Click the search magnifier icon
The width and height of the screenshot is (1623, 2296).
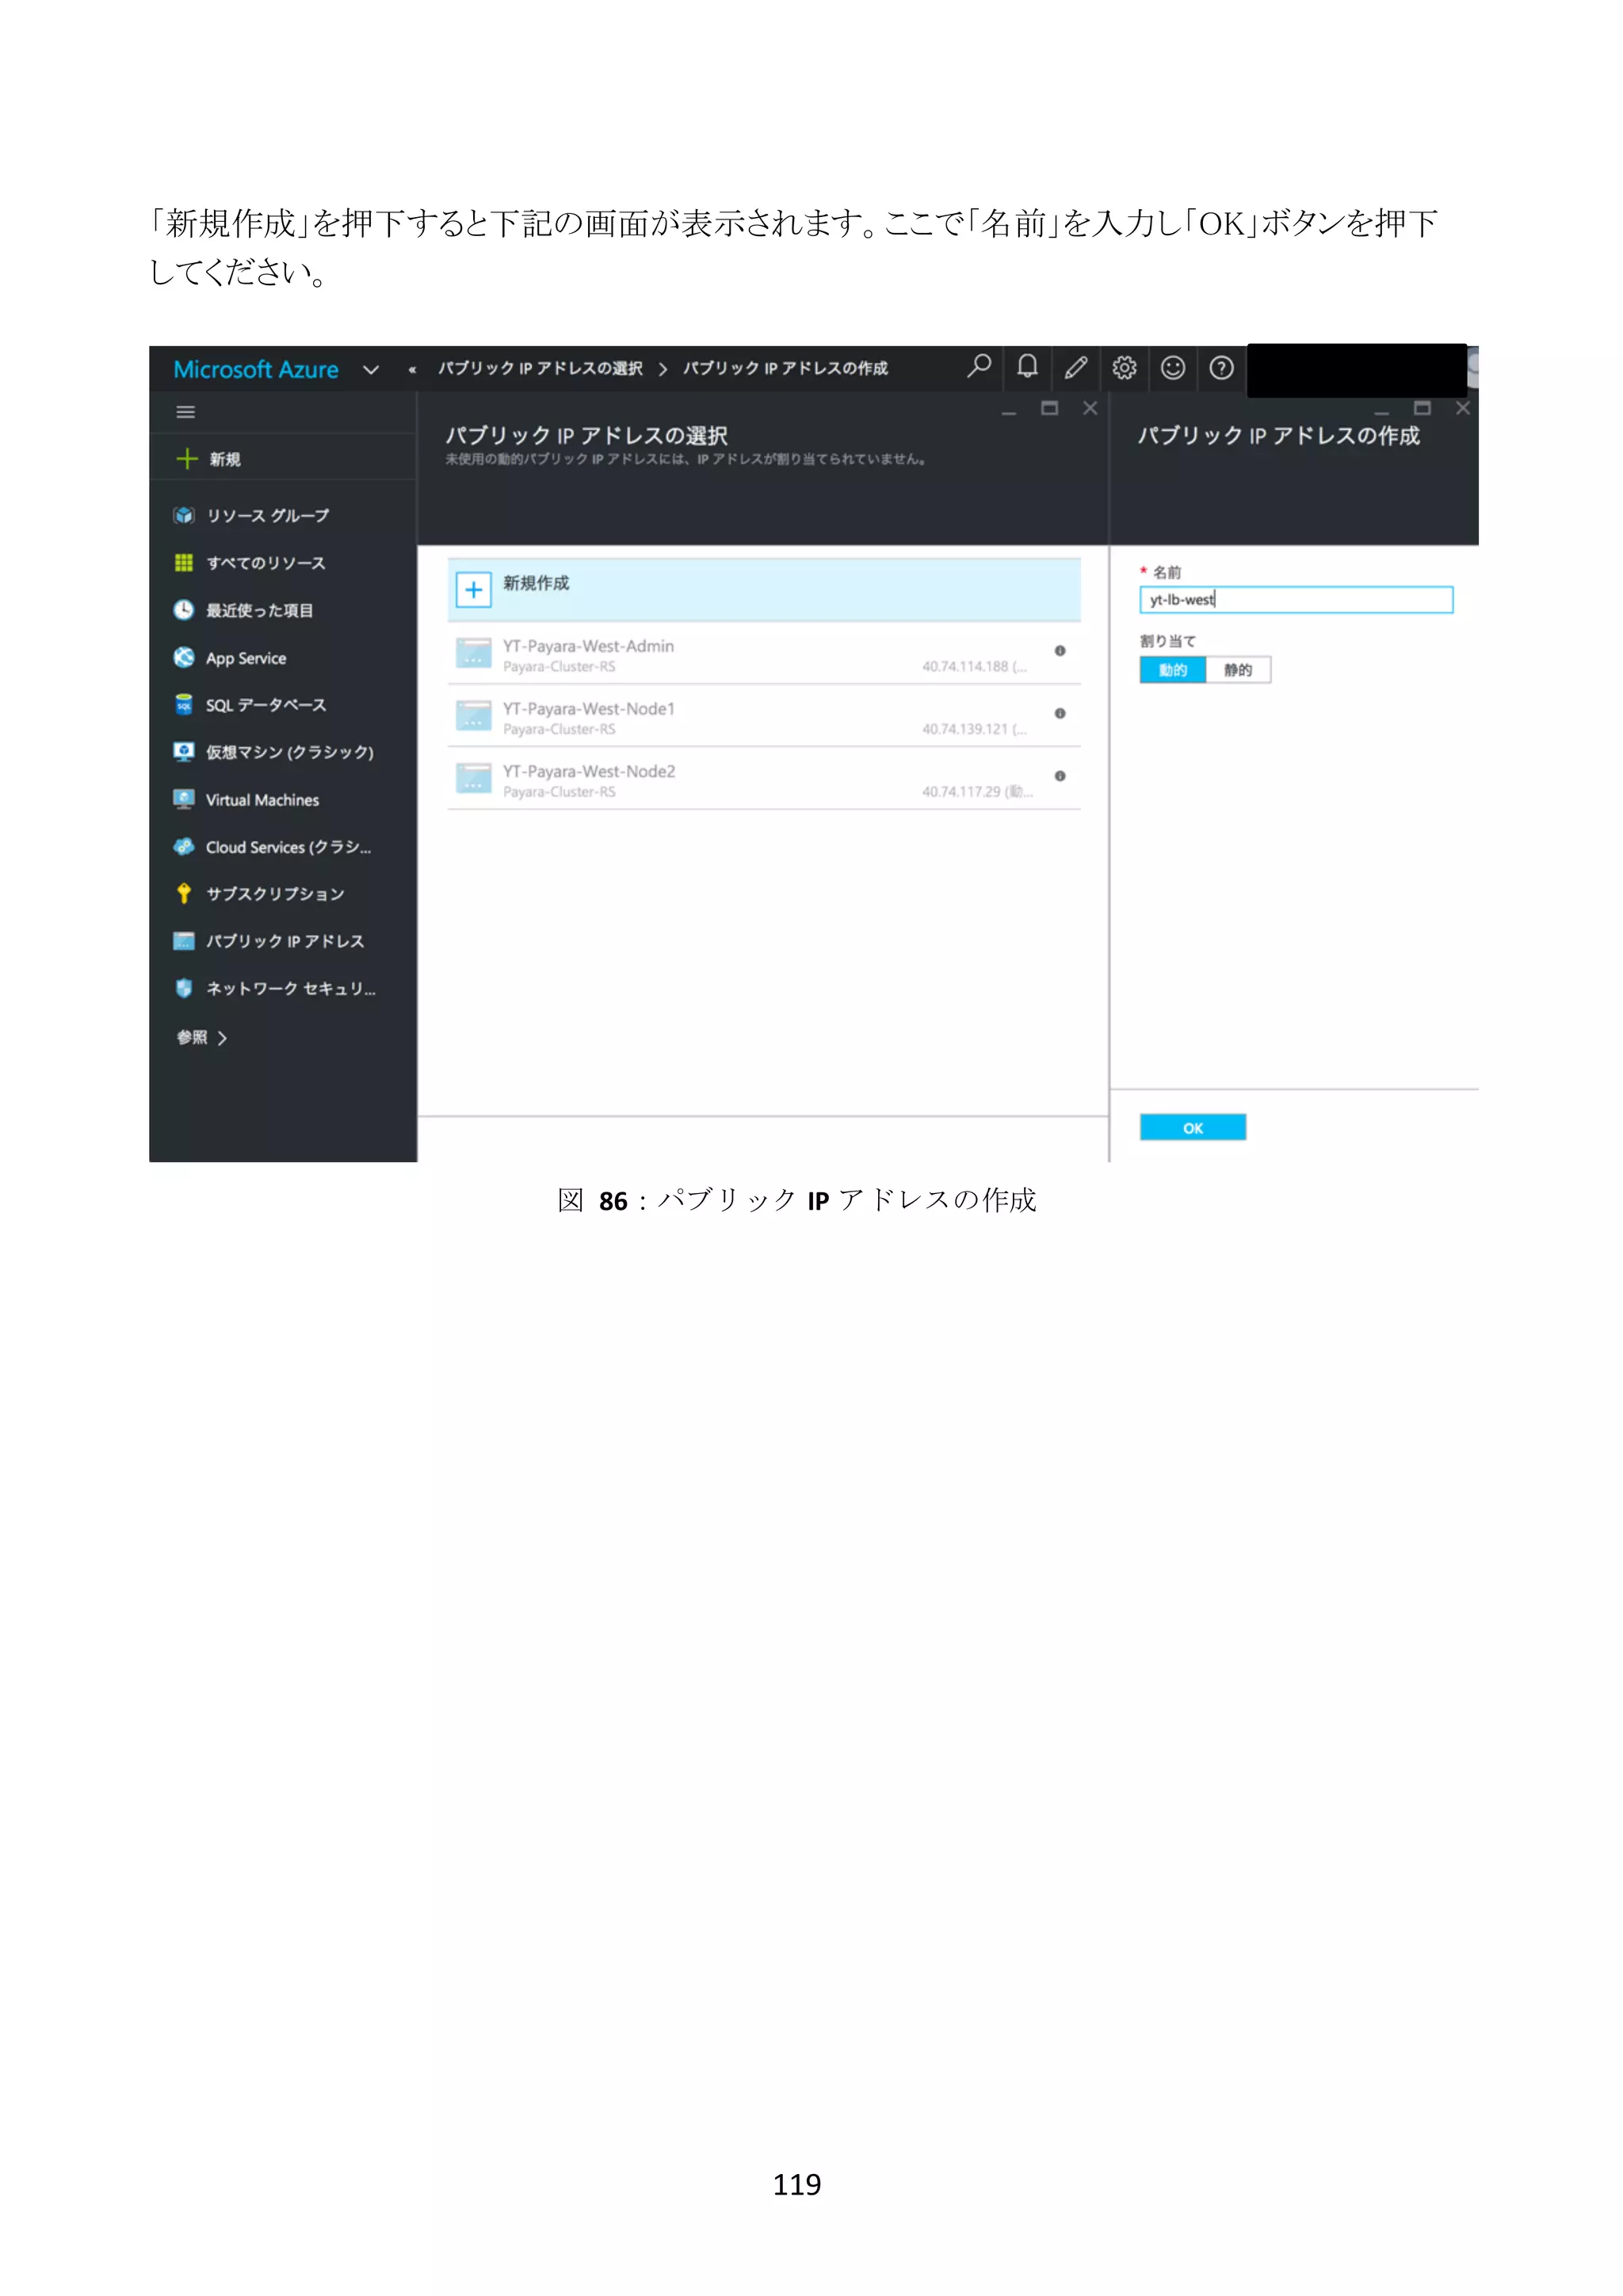(x=979, y=367)
